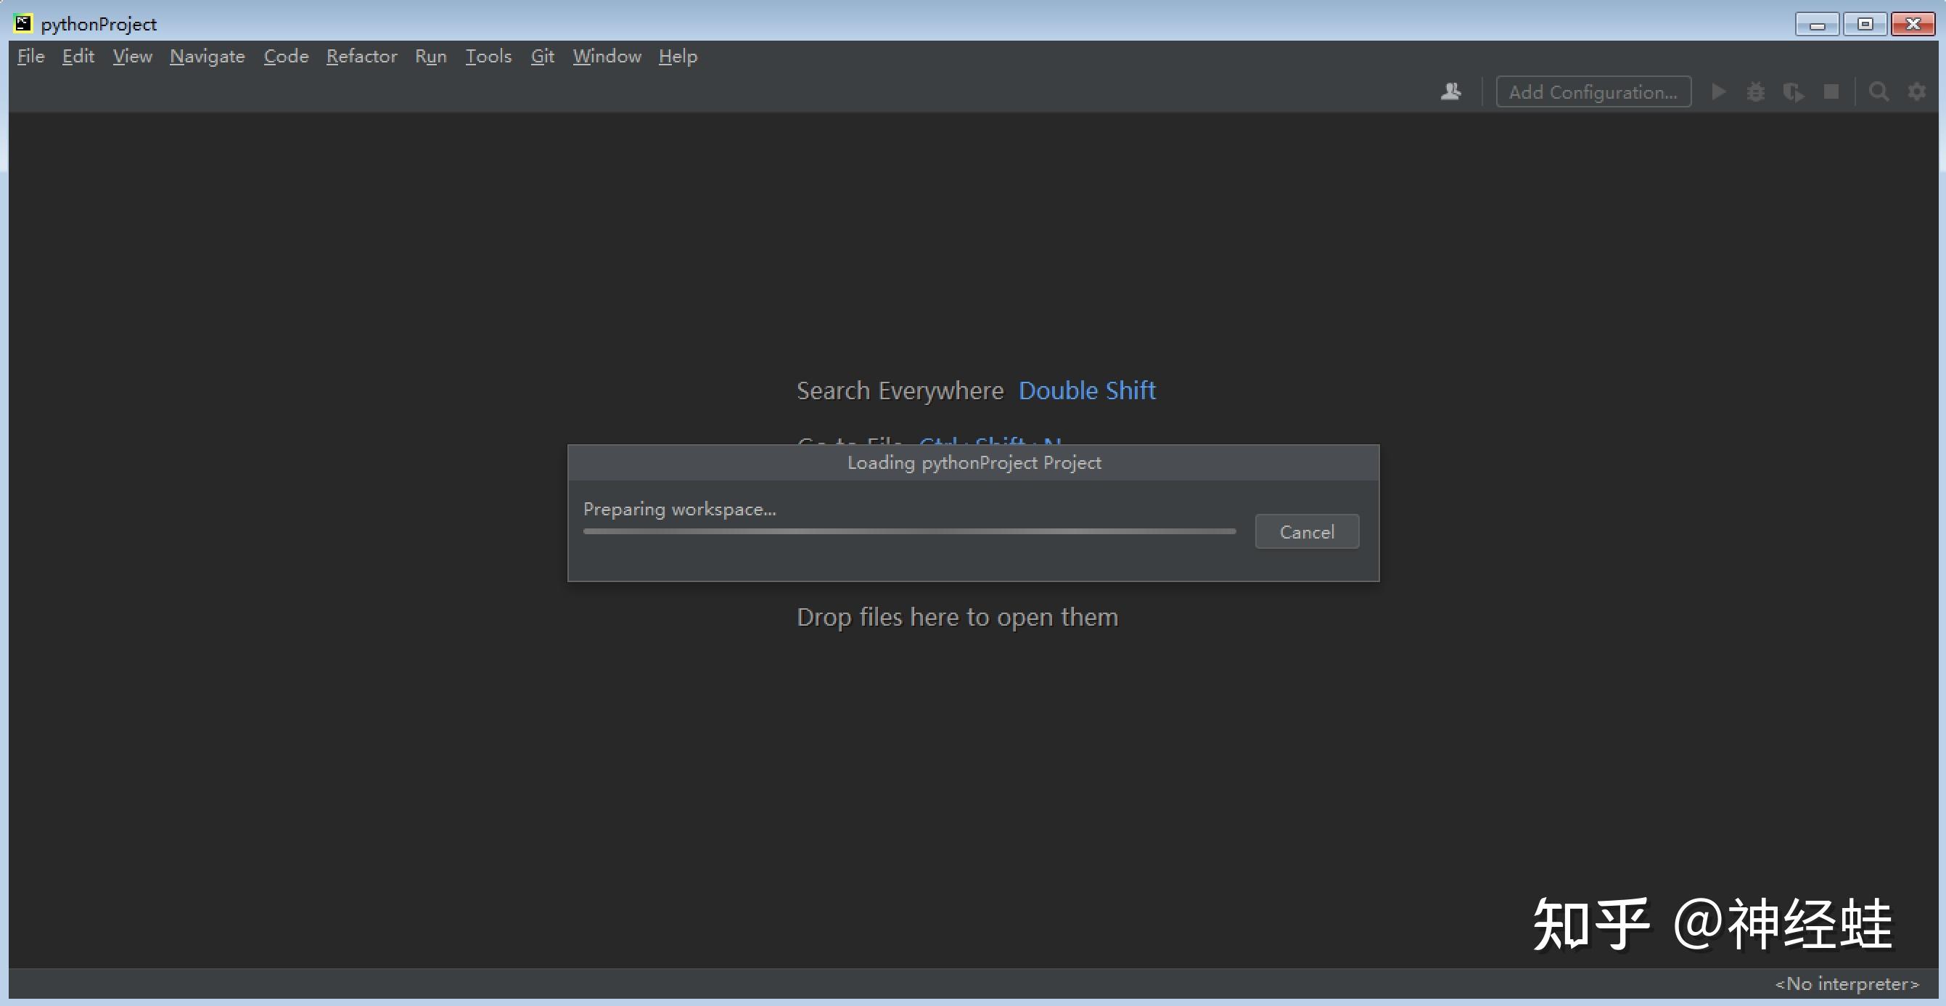The height and width of the screenshot is (1006, 1946).
Task: Click the Double Shift shortcut link
Action: point(1087,390)
